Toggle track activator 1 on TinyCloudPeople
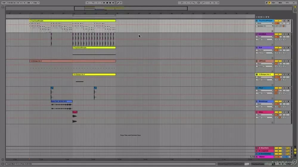This screenshot has height=167, width=298. (x=278, y=20)
